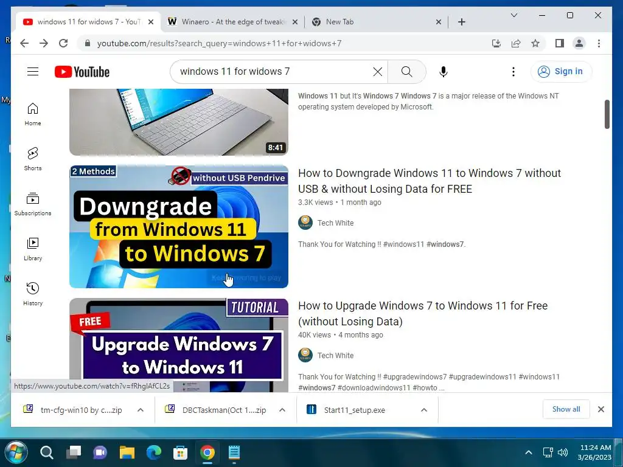This screenshot has width=623, height=467.
Task: Open taskbar Search magnifier
Action: 46,452
